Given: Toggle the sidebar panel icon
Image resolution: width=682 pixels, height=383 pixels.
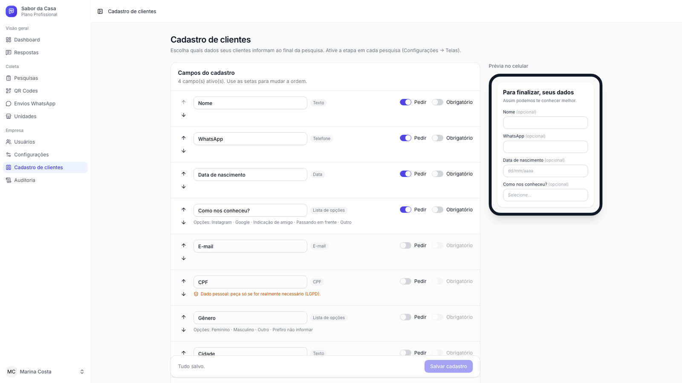Looking at the screenshot, I should [100, 11].
